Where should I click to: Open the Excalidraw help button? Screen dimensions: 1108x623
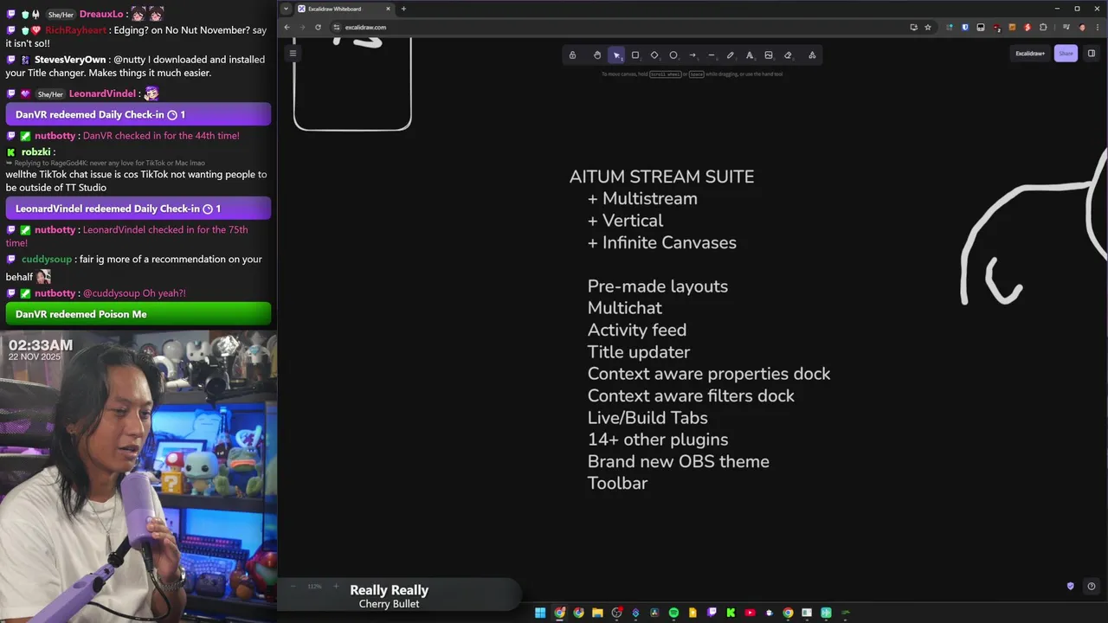(1091, 586)
